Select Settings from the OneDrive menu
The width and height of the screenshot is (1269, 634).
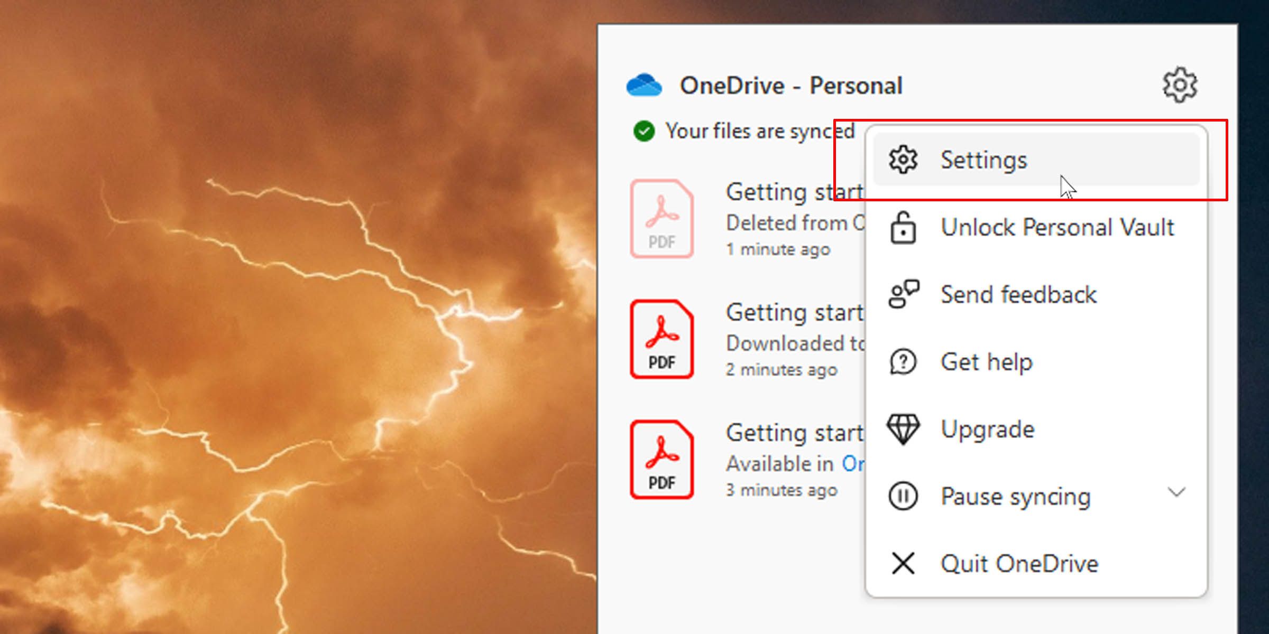pyautogui.click(x=983, y=160)
